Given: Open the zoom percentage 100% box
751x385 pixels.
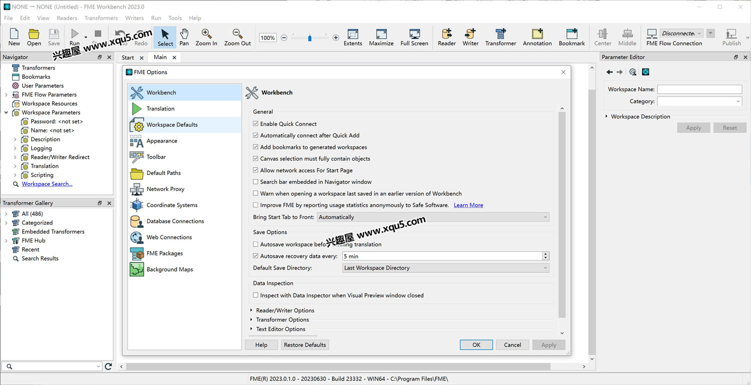Looking at the screenshot, I should (x=267, y=37).
